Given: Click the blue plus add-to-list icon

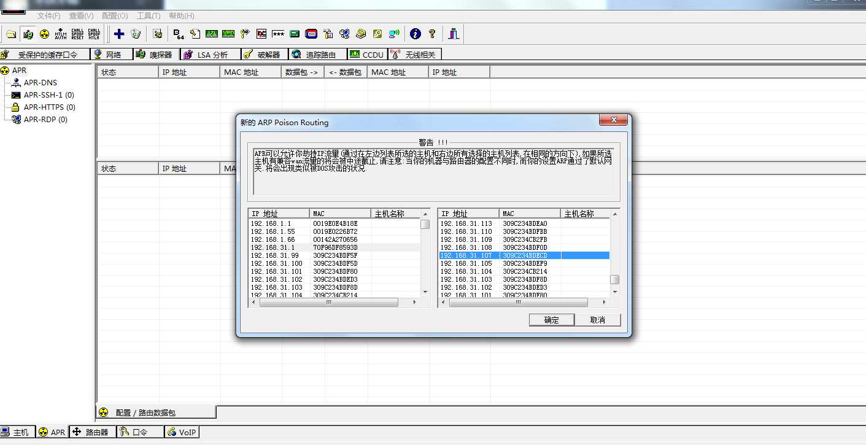Looking at the screenshot, I should click(x=119, y=34).
